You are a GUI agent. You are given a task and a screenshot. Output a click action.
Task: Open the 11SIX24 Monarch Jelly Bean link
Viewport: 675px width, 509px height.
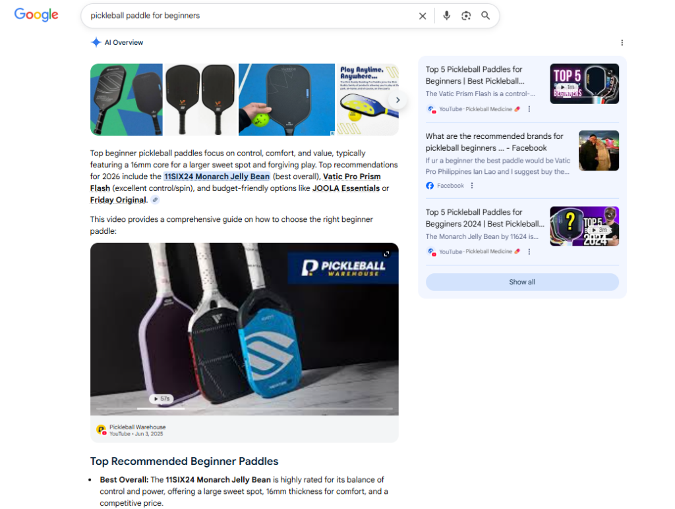point(217,176)
